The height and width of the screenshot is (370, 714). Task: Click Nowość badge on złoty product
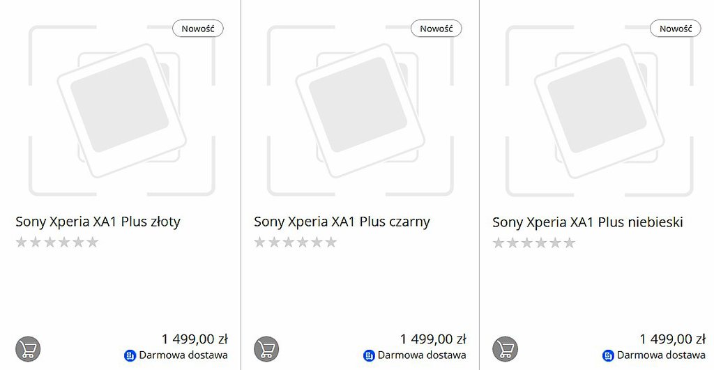tap(198, 29)
